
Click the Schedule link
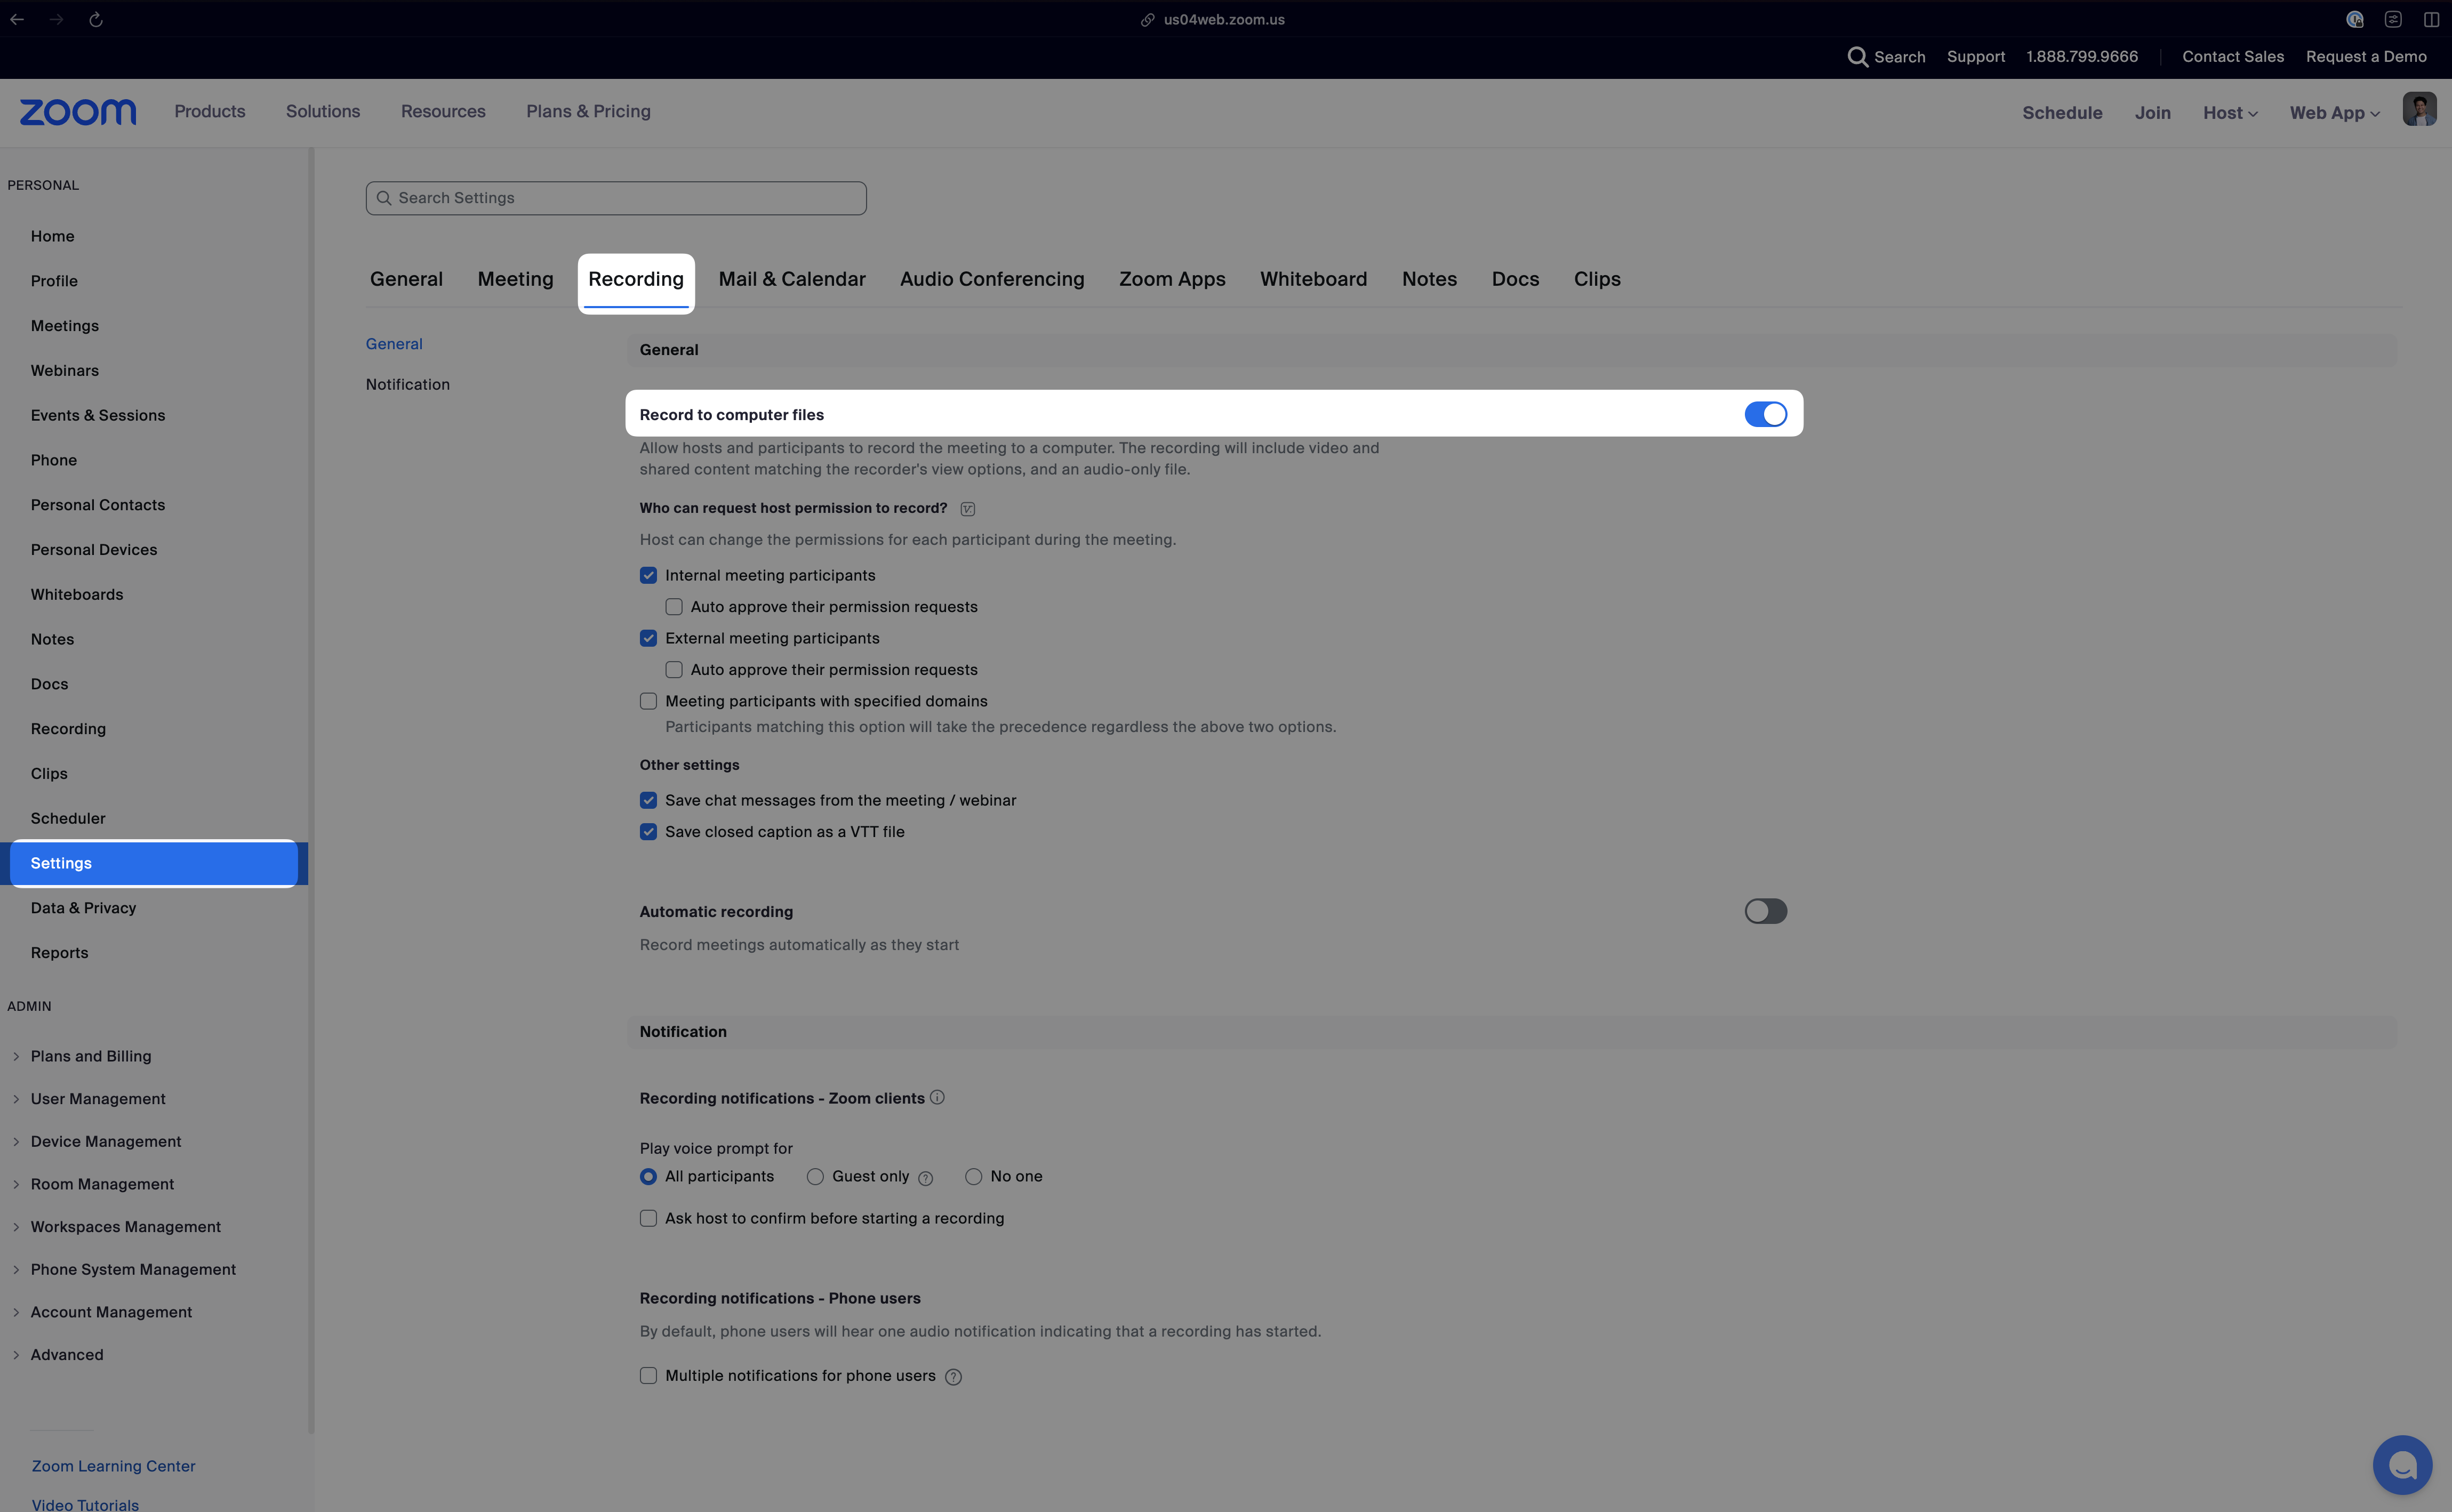click(2062, 113)
